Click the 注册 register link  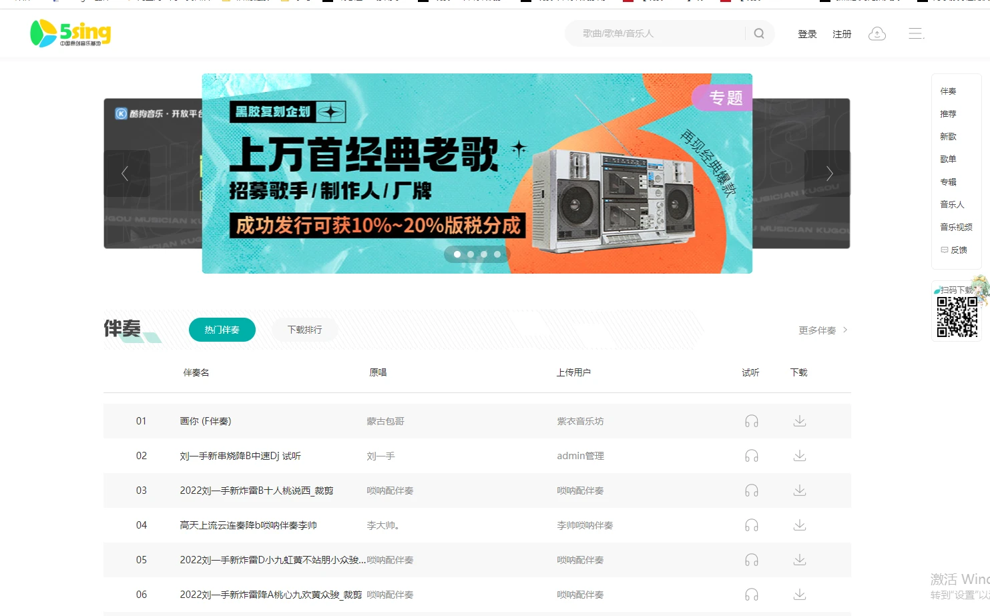point(842,34)
